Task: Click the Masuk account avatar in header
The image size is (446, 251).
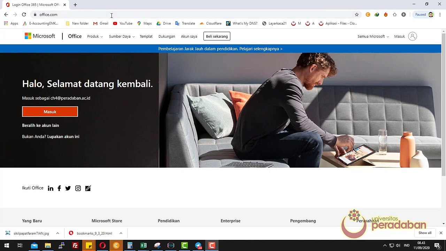Action: click(413, 36)
